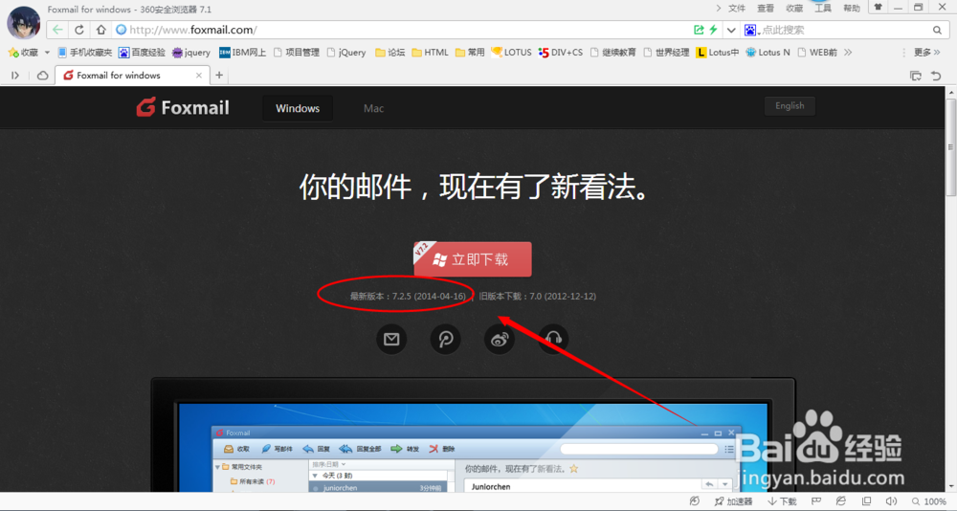
Task: Open the 继续教育 bookmark
Action: 612,53
